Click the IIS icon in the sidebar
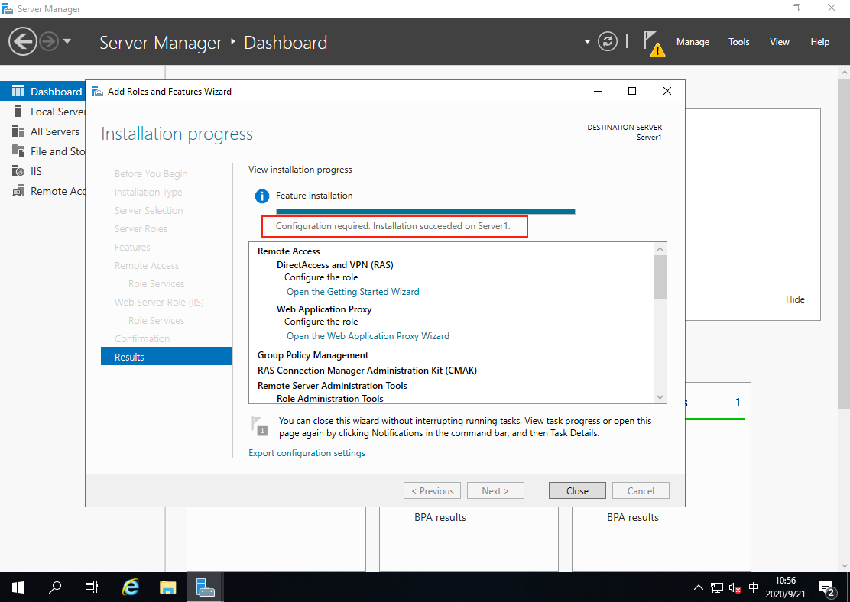The image size is (850, 602). tap(18, 171)
